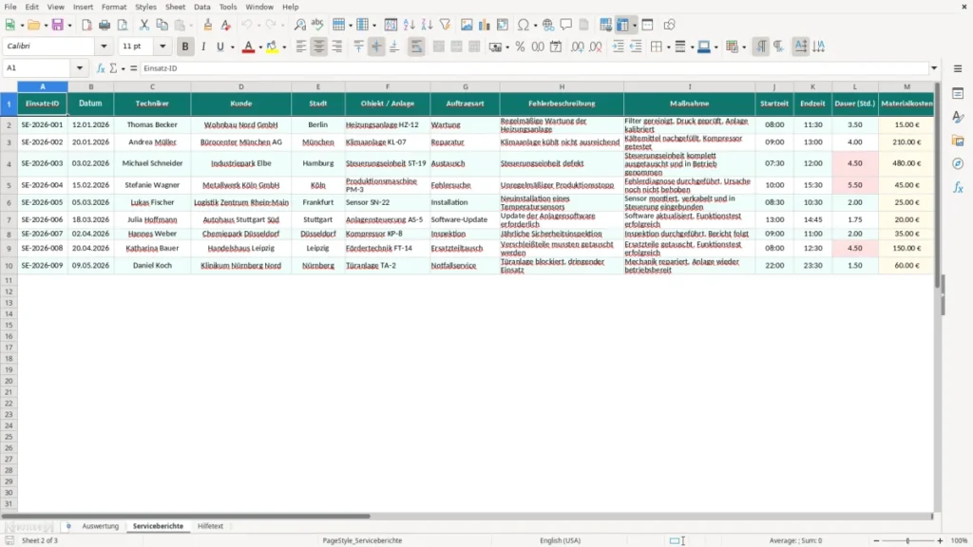Switch to the Hilfetext sheet tab
The height and width of the screenshot is (547, 973).
210,526
